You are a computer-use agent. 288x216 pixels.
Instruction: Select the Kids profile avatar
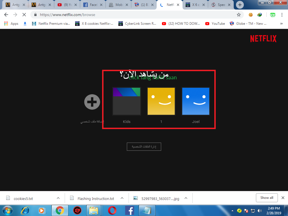pos(127,101)
